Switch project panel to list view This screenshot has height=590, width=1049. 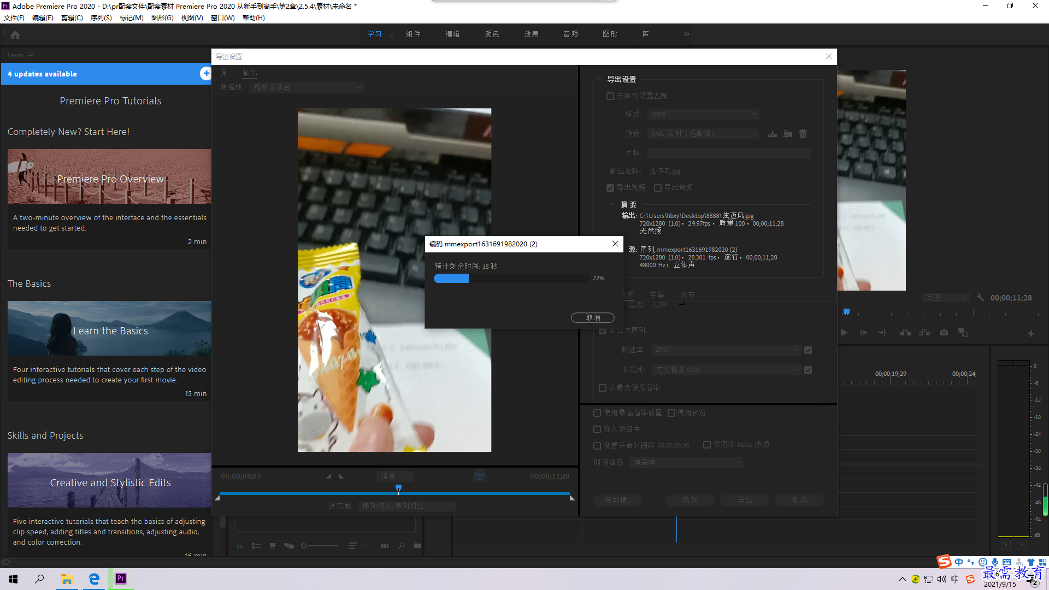coord(256,546)
